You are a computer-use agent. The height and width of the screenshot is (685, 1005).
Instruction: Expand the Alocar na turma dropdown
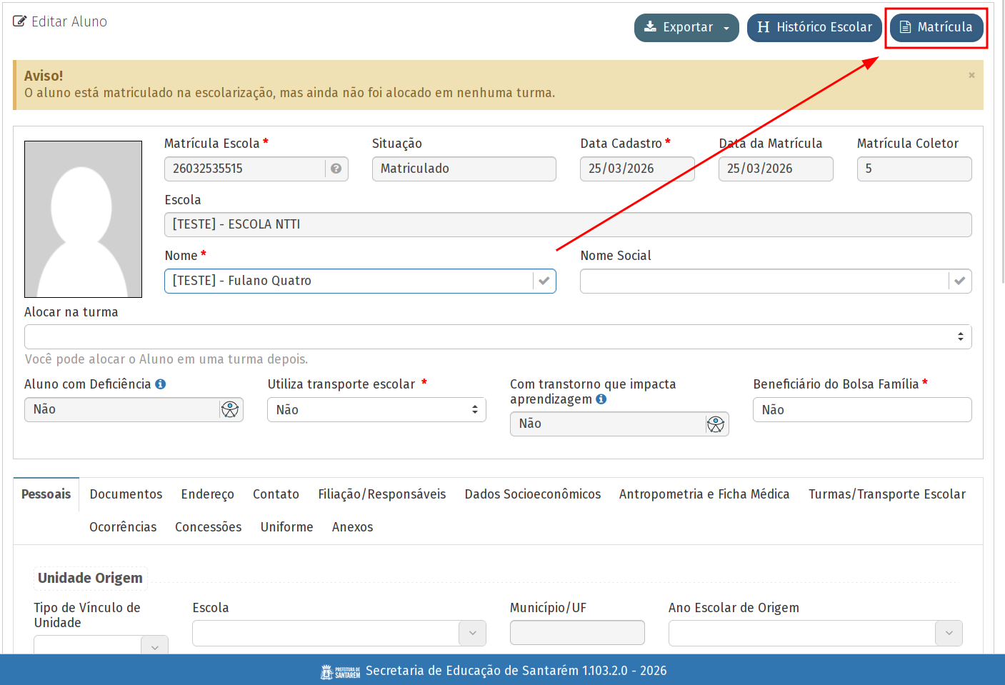(498, 336)
